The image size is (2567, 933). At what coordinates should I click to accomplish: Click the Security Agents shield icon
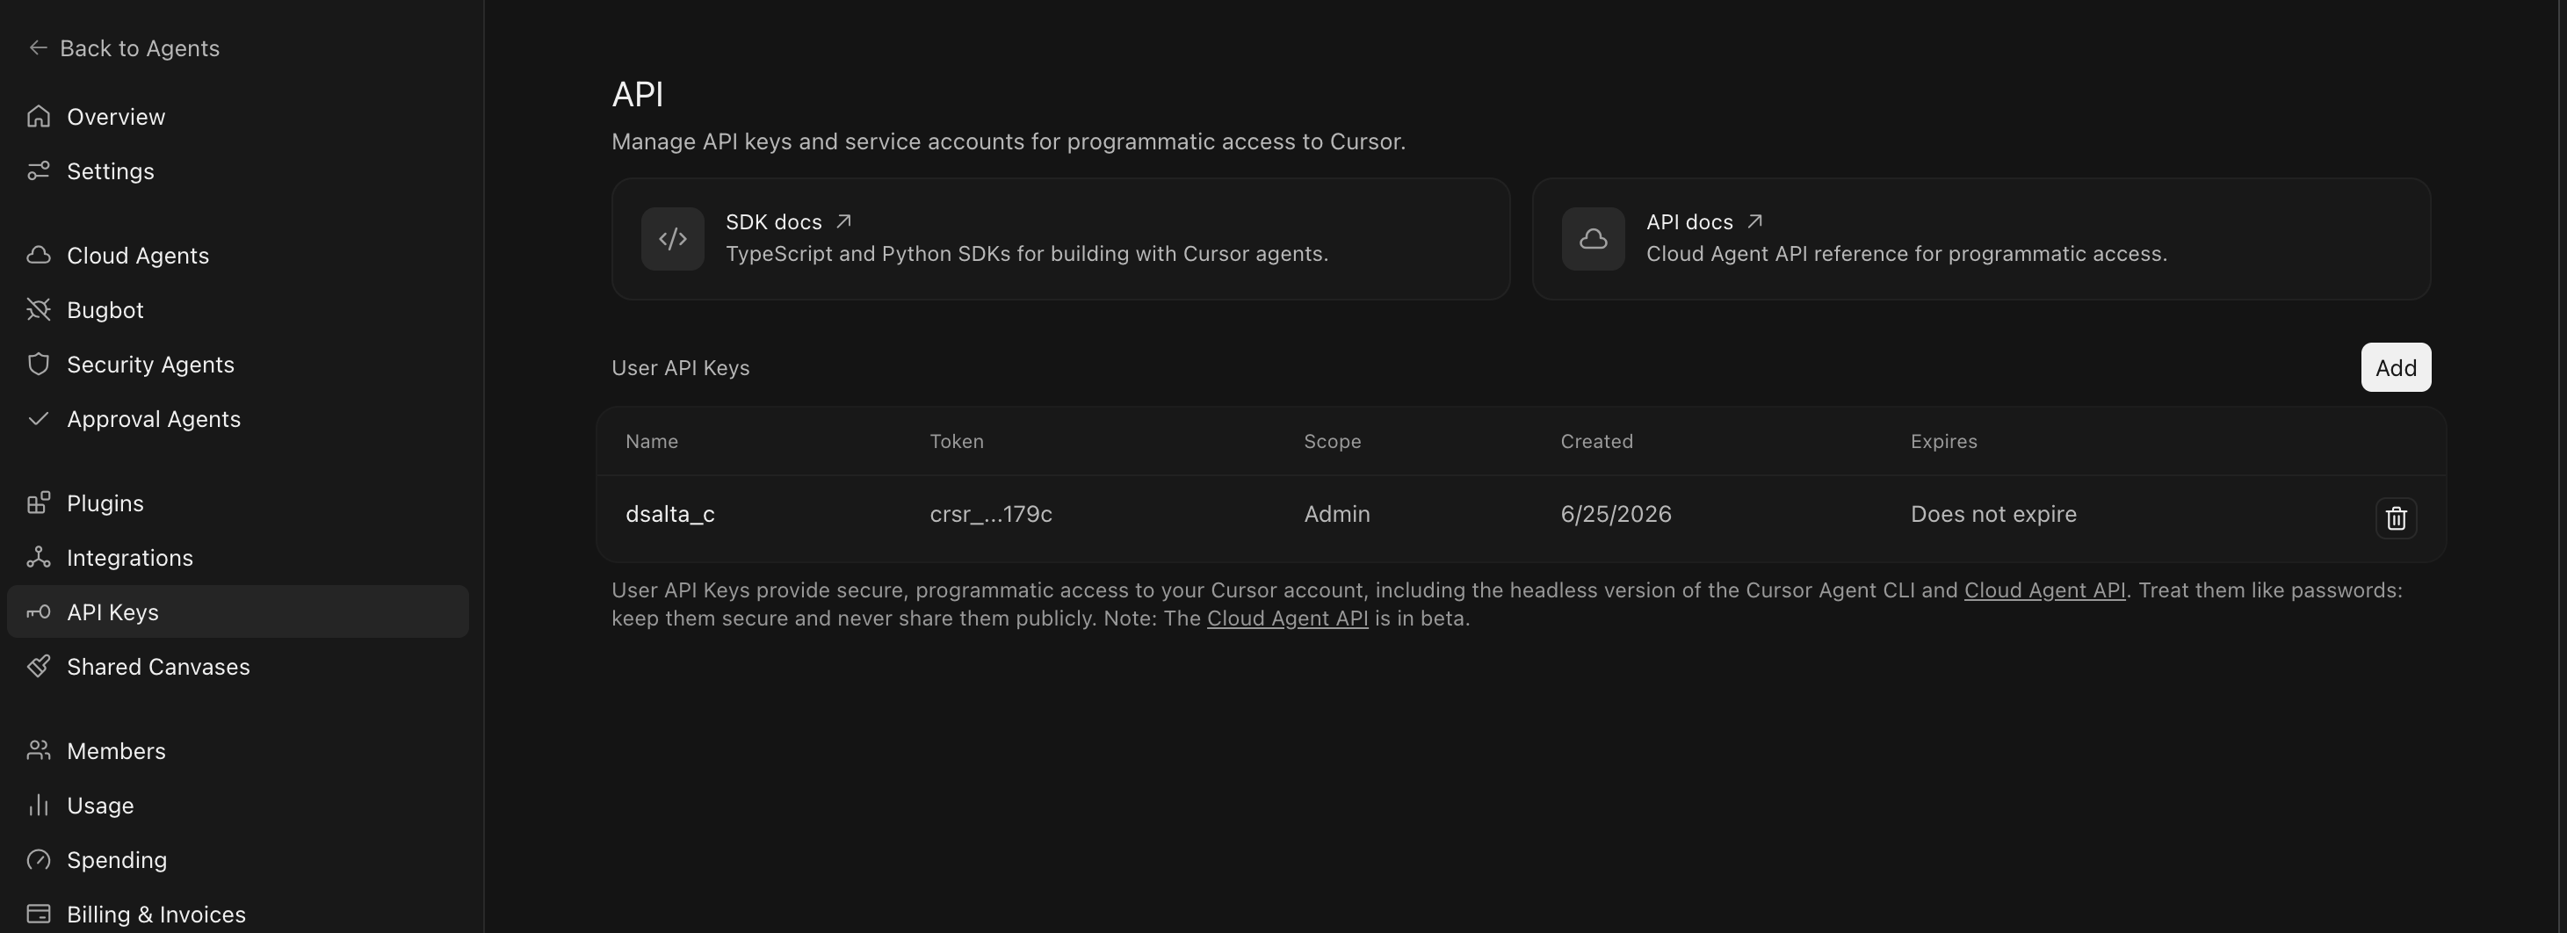38,365
